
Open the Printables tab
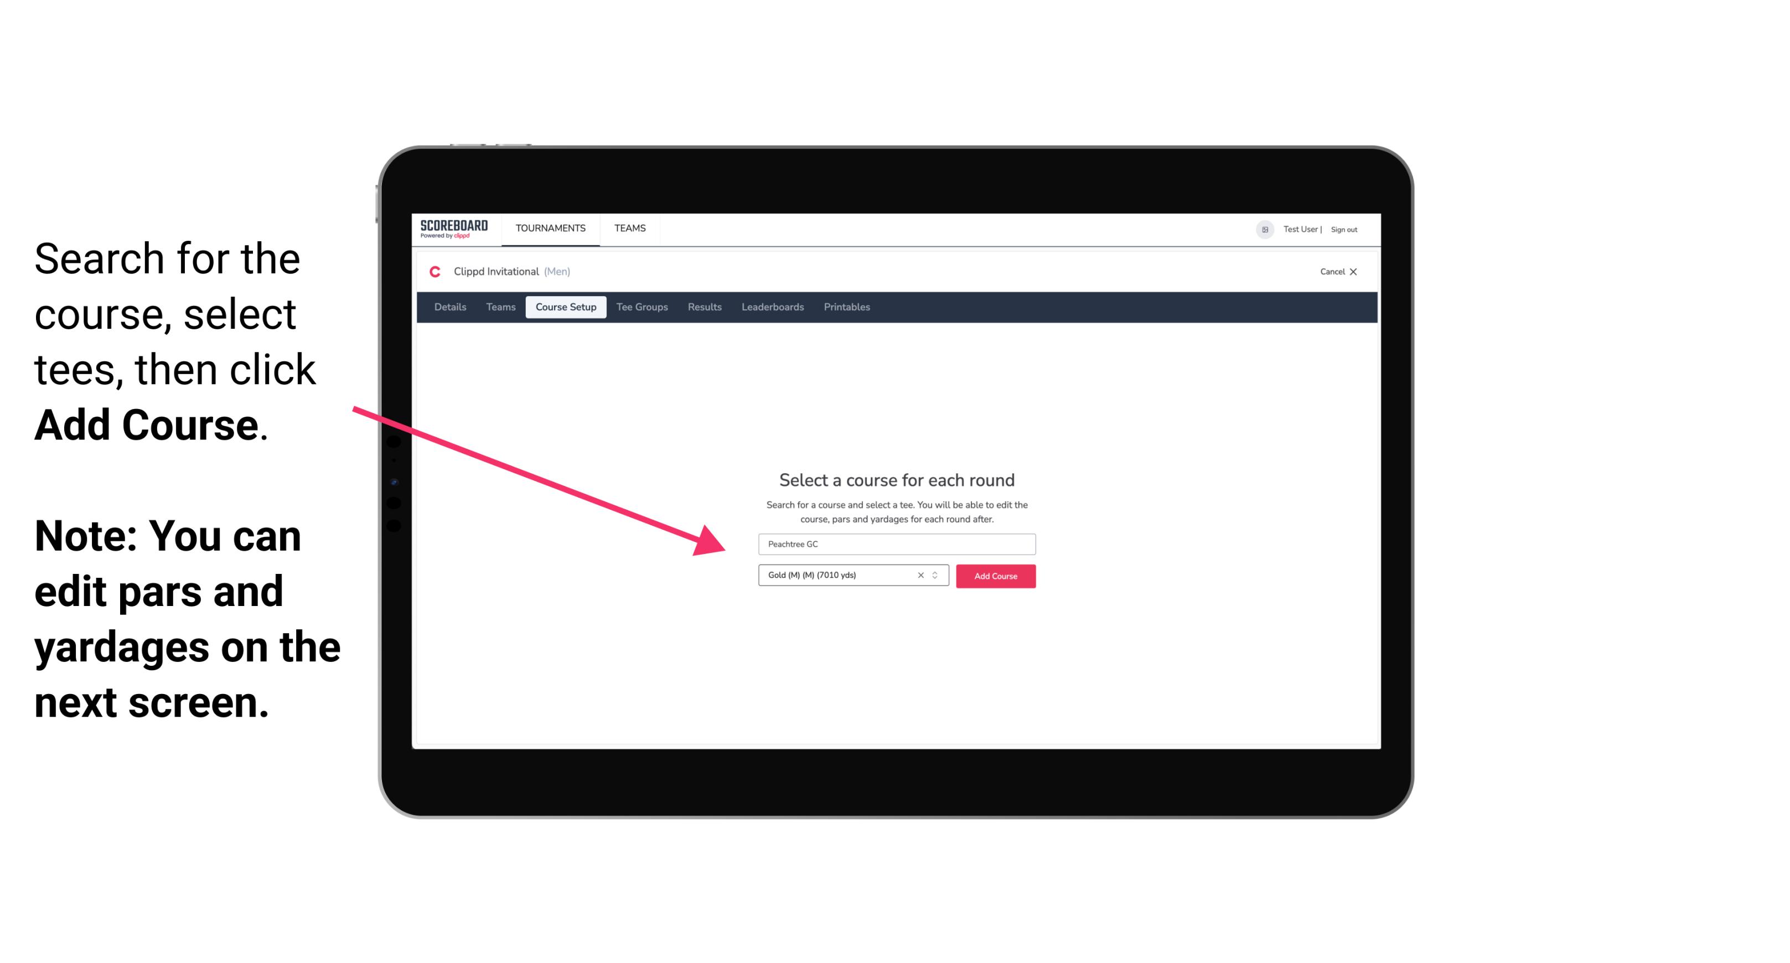(846, 307)
